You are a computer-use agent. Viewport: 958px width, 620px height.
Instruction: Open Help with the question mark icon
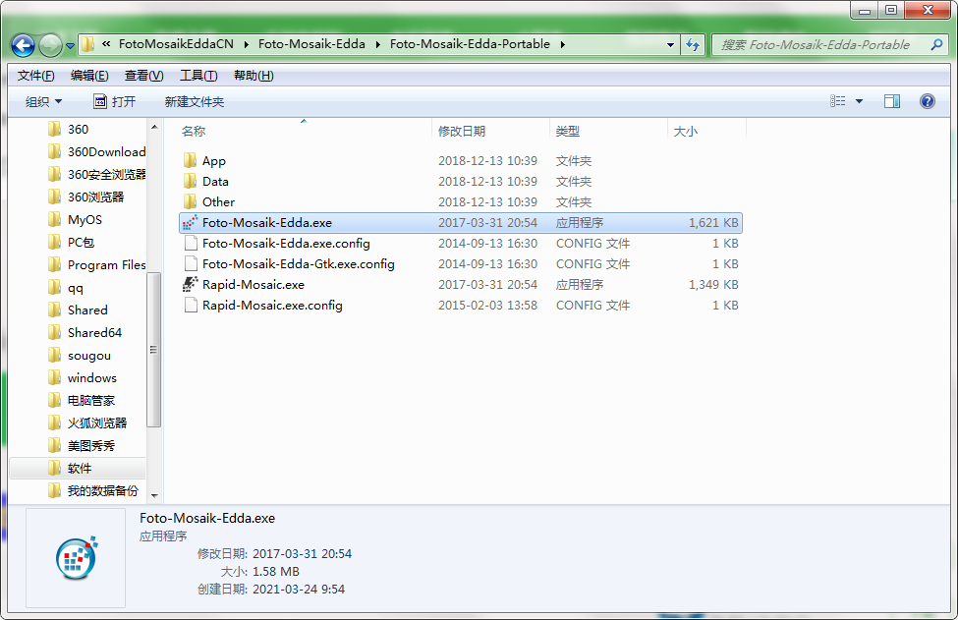(x=927, y=101)
